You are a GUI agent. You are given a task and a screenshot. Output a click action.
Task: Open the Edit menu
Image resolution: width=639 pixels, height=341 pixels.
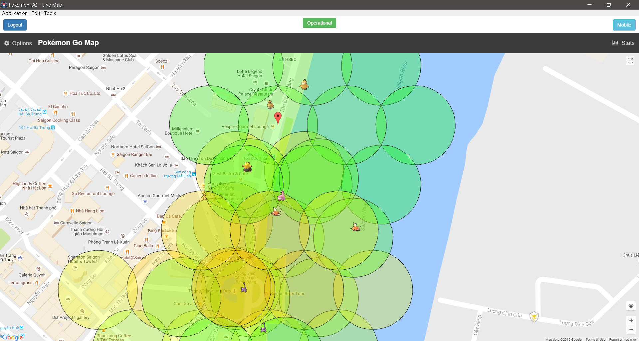(36, 13)
